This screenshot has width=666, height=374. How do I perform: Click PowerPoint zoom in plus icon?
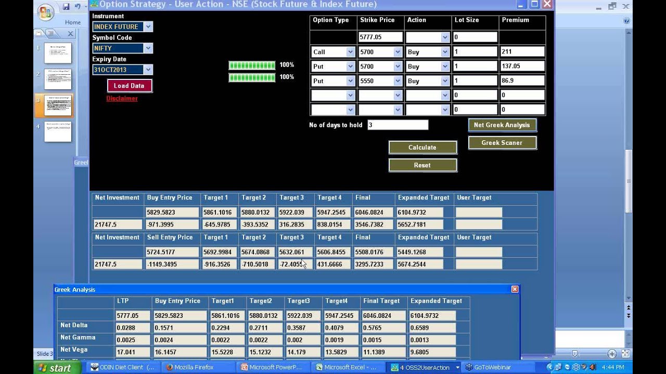coord(612,354)
